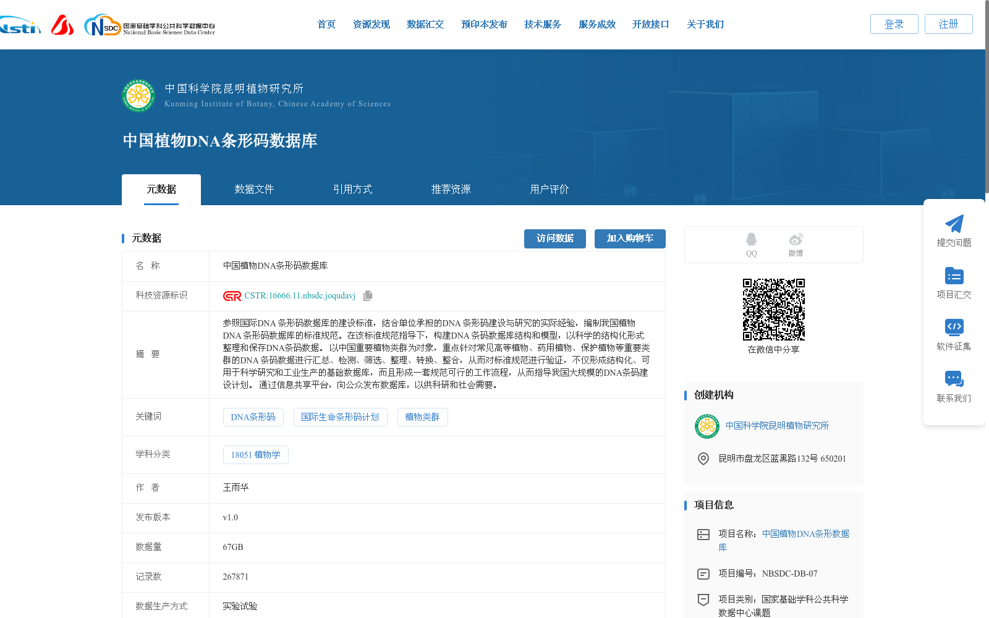Click the 访问数据 button
This screenshot has height=618, width=989.
tap(555, 239)
